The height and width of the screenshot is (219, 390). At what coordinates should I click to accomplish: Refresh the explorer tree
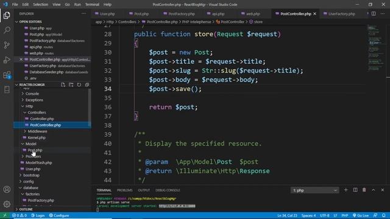click(x=79, y=85)
